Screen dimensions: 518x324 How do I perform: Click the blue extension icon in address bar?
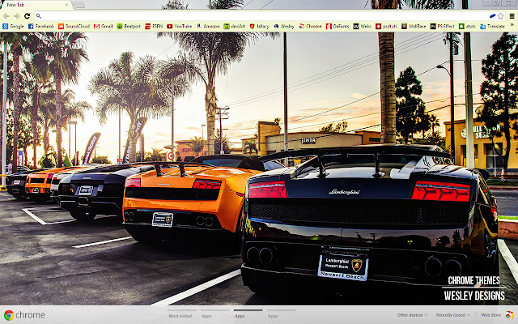(x=493, y=16)
